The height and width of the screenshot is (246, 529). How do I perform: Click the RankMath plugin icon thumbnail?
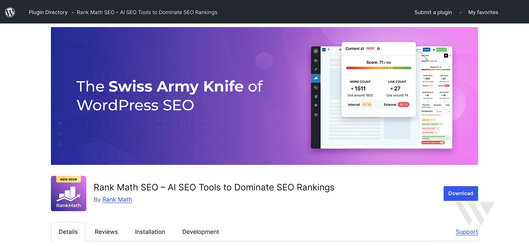point(68,193)
